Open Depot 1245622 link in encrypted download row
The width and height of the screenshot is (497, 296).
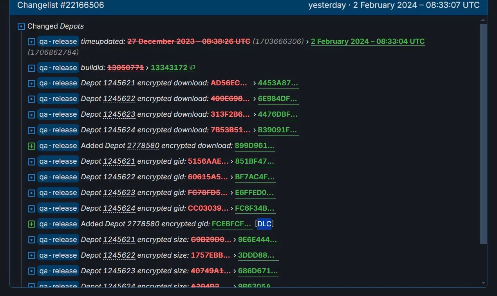pyautogui.click(x=119, y=99)
